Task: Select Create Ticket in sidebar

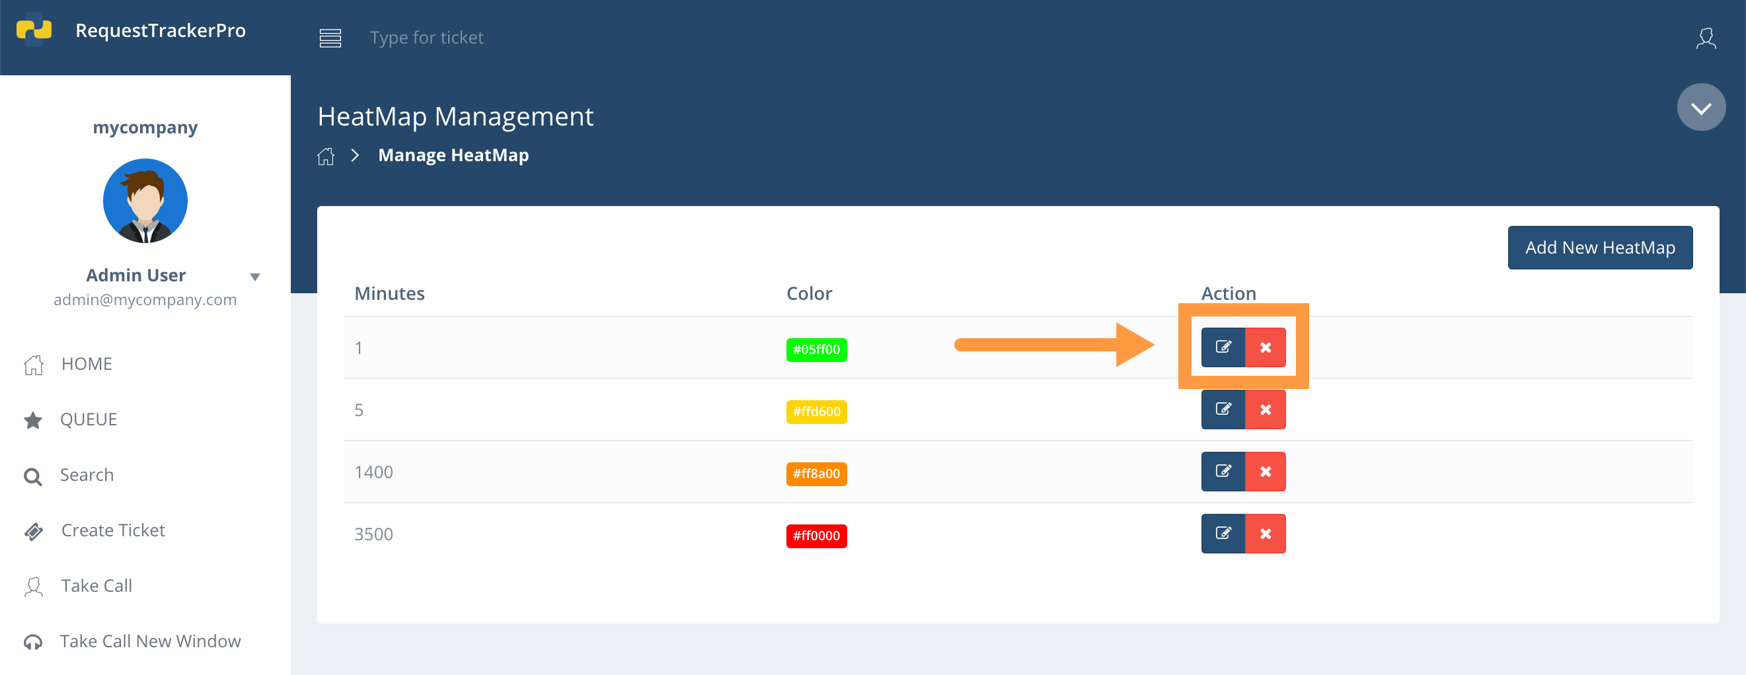Action: tap(113, 530)
